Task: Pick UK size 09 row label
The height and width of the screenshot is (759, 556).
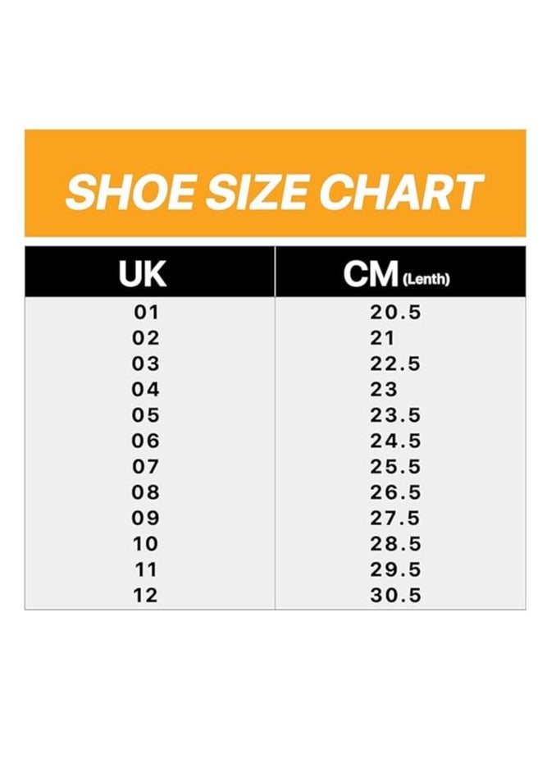Action: 146,519
